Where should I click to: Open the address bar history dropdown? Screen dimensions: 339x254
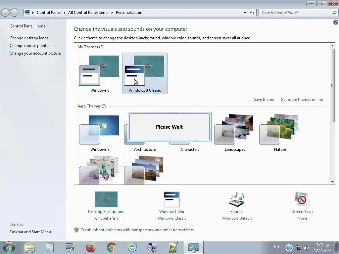245,13
